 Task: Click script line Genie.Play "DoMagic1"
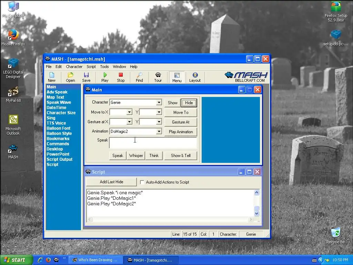point(111,198)
